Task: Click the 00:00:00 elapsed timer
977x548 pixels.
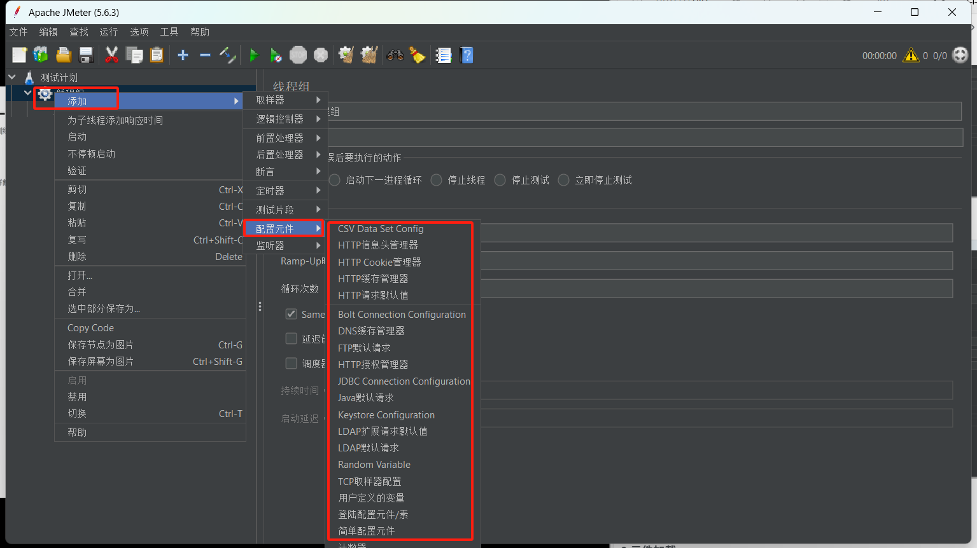Action: click(880, 56)
